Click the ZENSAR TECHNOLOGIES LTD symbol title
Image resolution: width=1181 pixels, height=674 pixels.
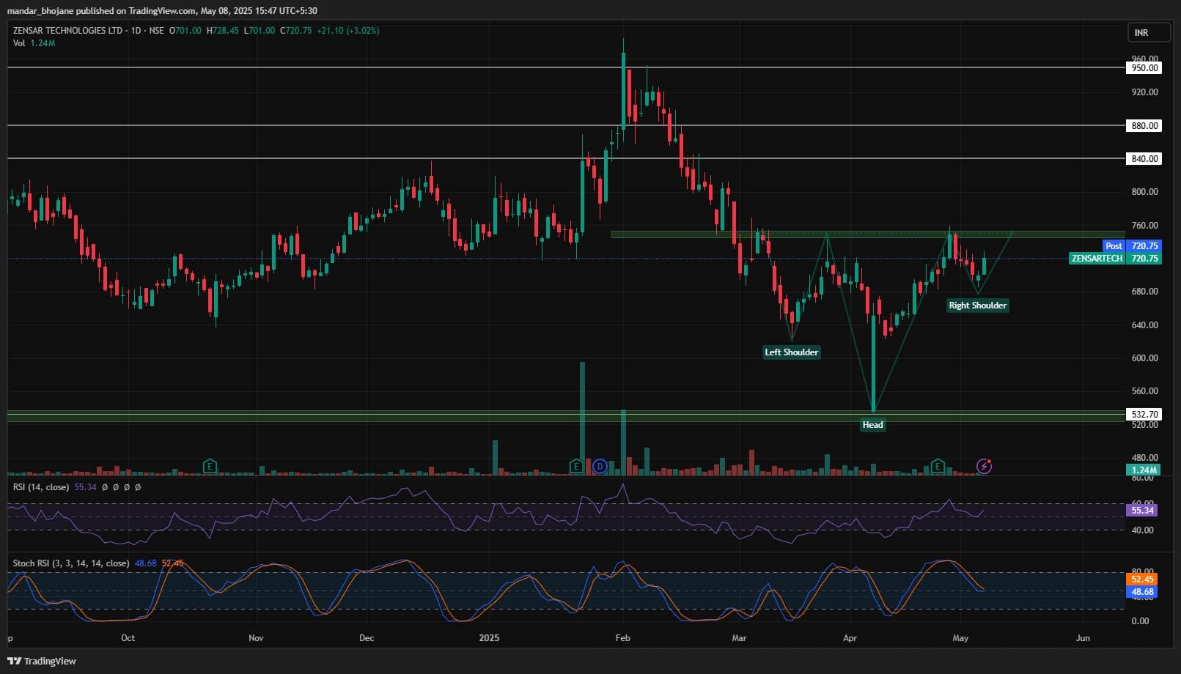pyautogui.click(x=67, y=31)
